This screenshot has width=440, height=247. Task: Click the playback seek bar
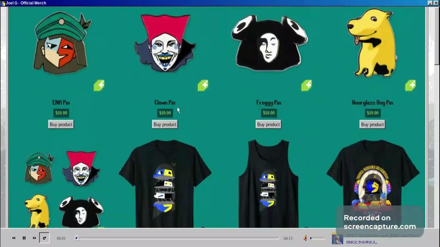click(x=177, y=238)
